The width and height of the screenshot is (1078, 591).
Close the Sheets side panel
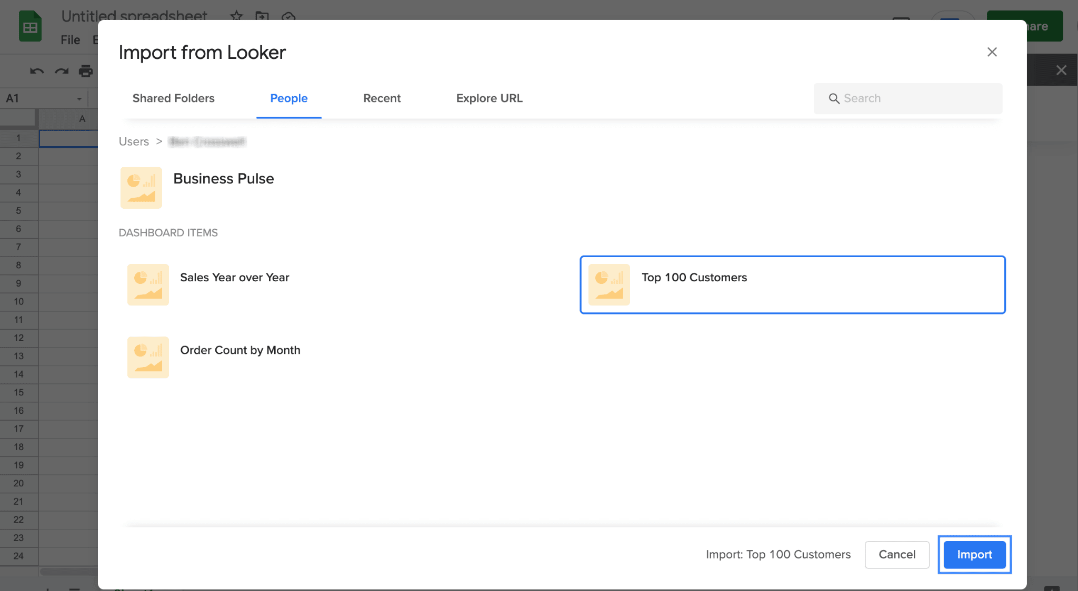tap(1061, 70)
